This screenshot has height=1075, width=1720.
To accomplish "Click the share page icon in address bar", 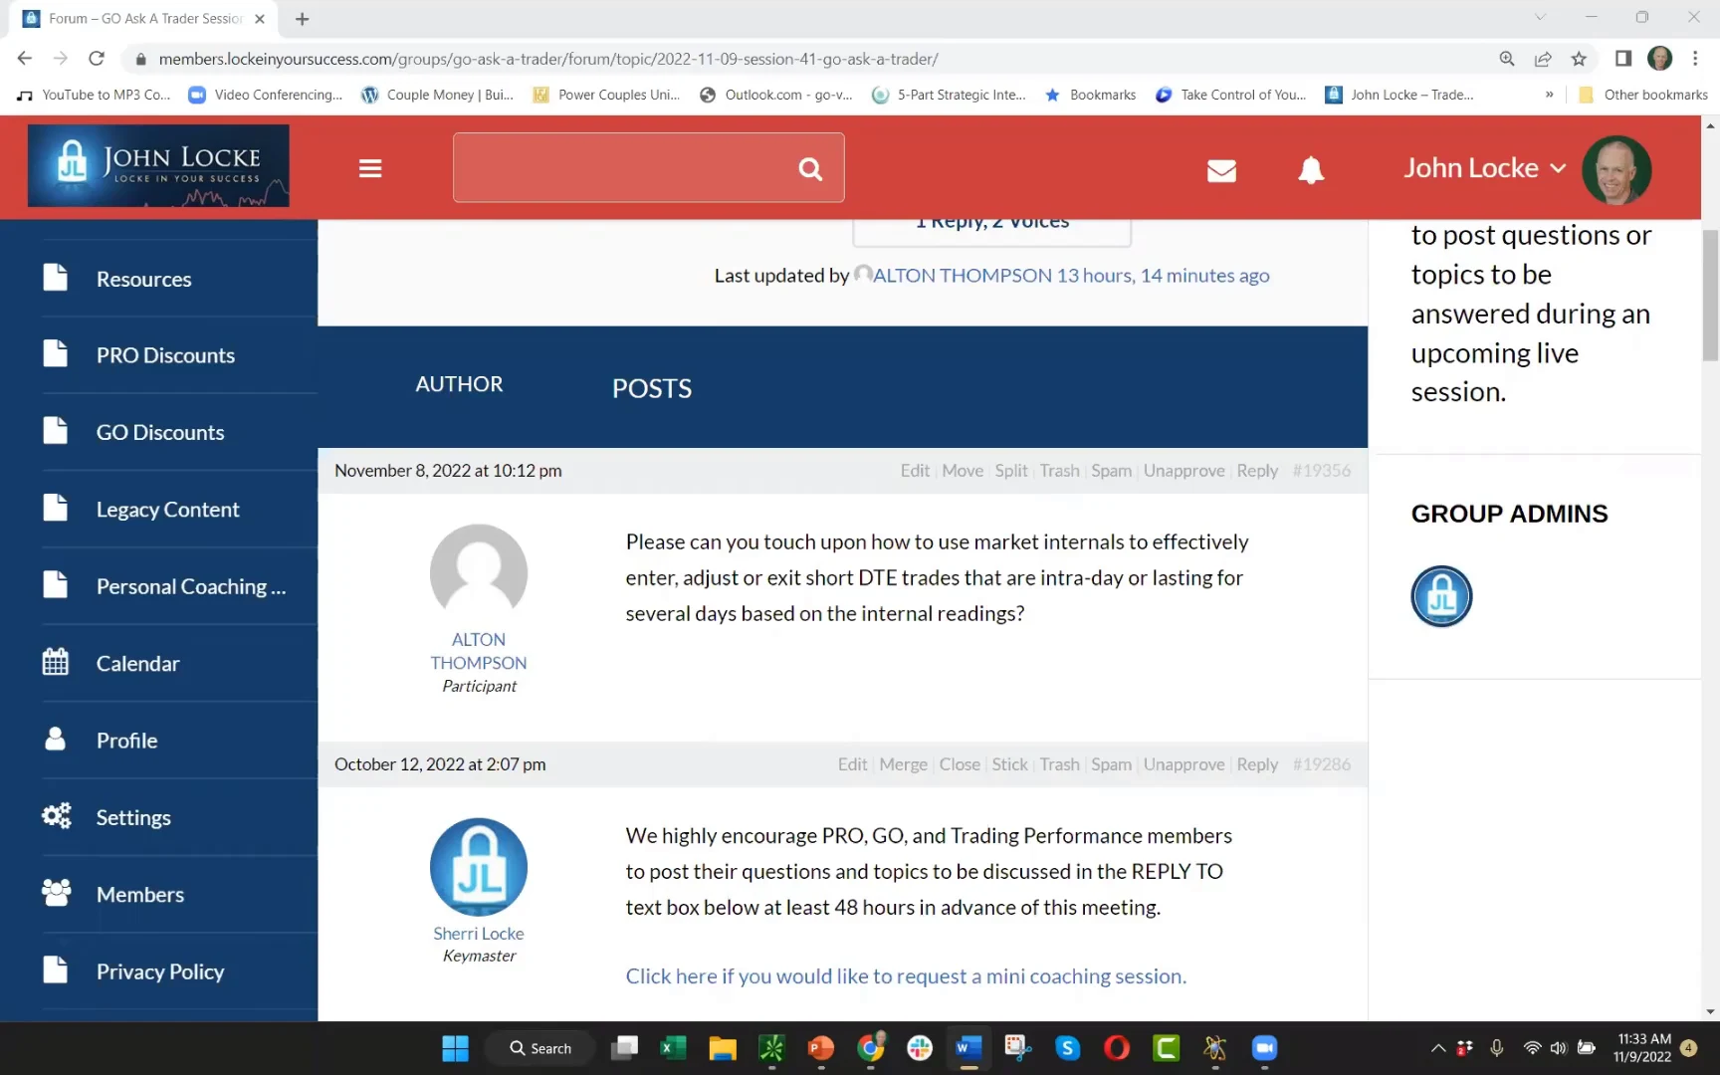I will pyautogui.click(x=1543, y=59).
